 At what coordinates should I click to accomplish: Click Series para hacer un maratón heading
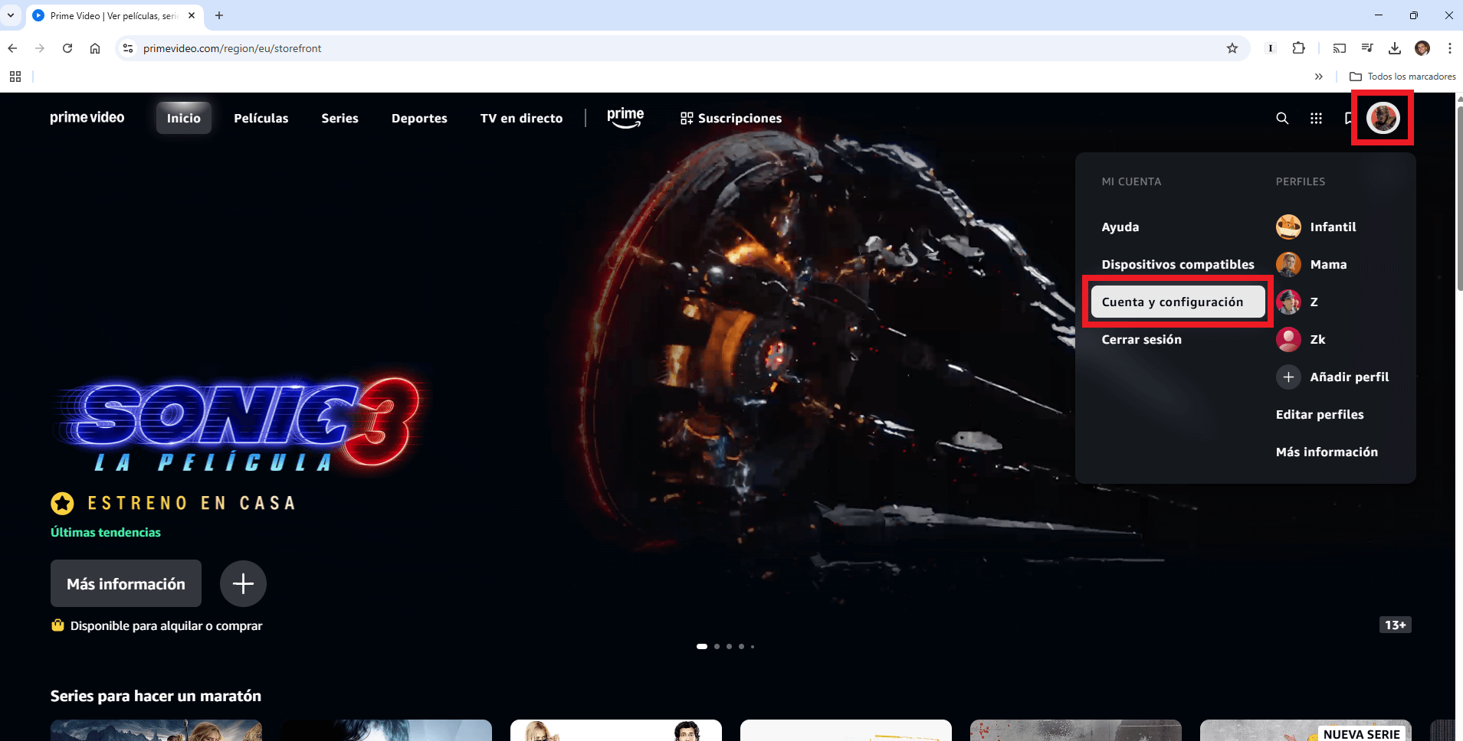(x=156, y=696)
